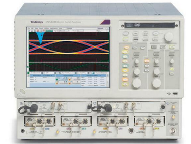Open the Setup menu
This screenshot has height=144, width=191.
(41, 28)
